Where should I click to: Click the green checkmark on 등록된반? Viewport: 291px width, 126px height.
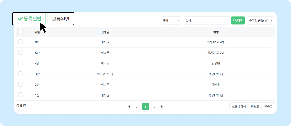[20, 19]
